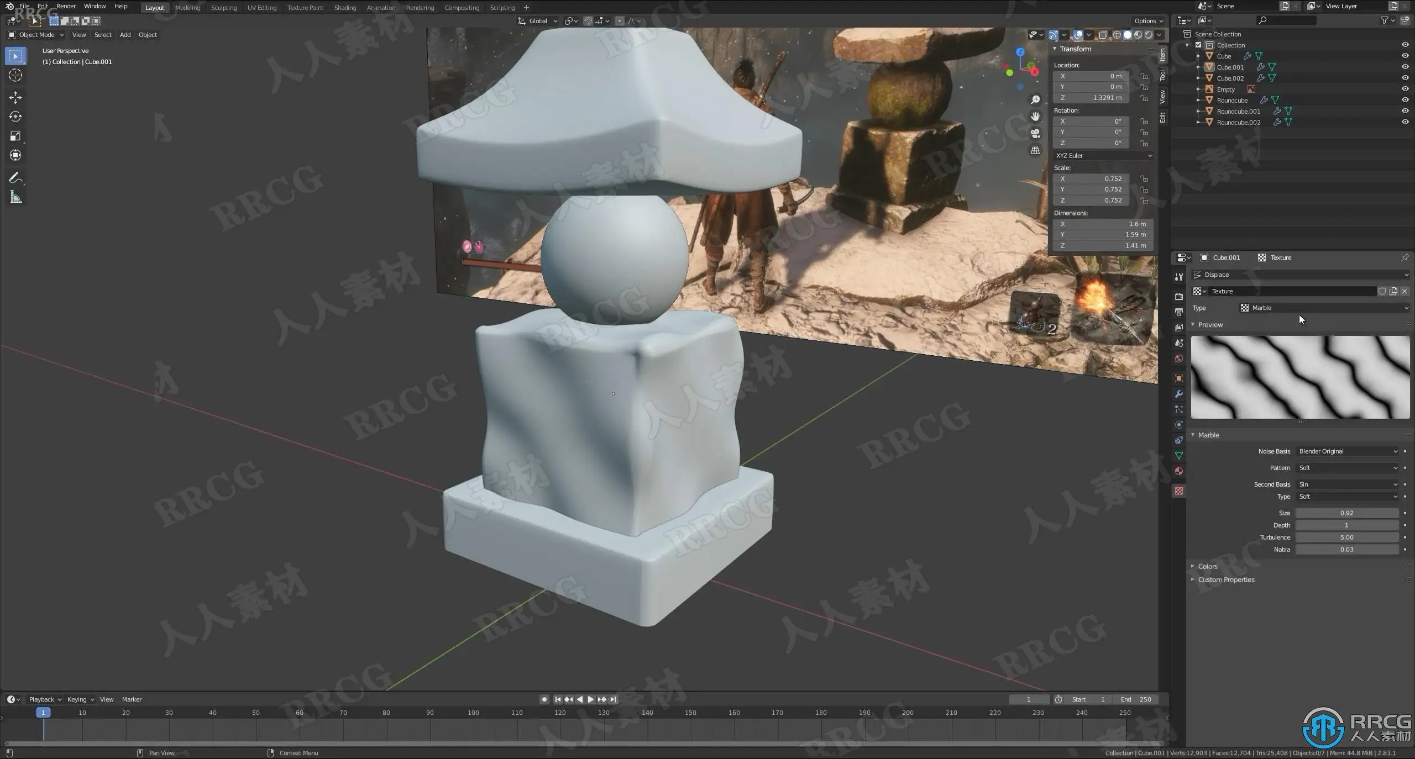1415x759 pixels.
Task: Open the Noise Basis dropdown
Action: pos(1347,451)
